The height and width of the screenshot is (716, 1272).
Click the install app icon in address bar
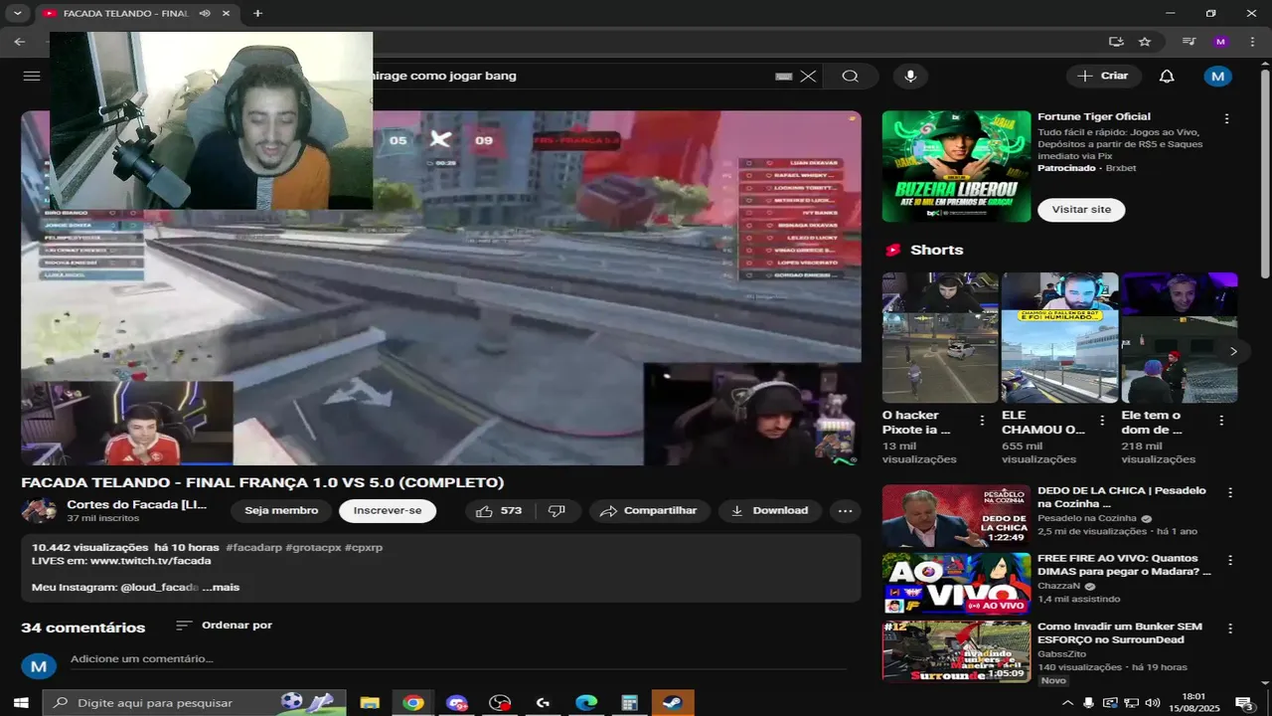(1116, 42)
